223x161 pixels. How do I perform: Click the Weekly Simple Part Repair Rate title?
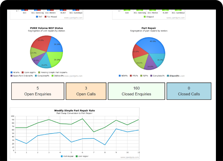coord(74,110)
